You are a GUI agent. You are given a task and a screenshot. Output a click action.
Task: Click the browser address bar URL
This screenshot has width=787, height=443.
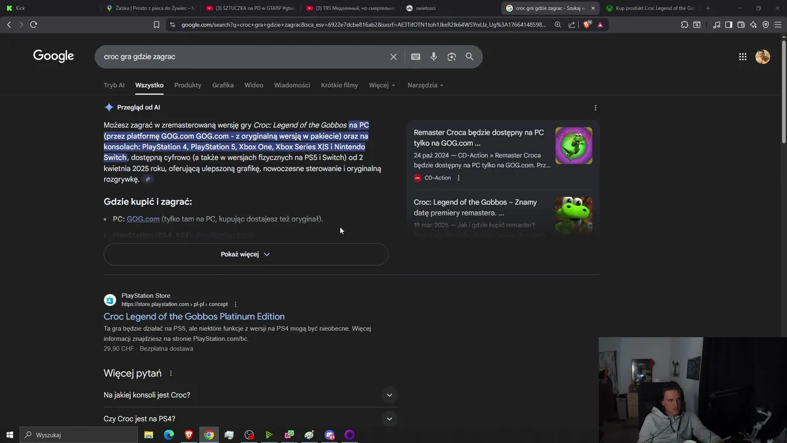click(363, 25)
